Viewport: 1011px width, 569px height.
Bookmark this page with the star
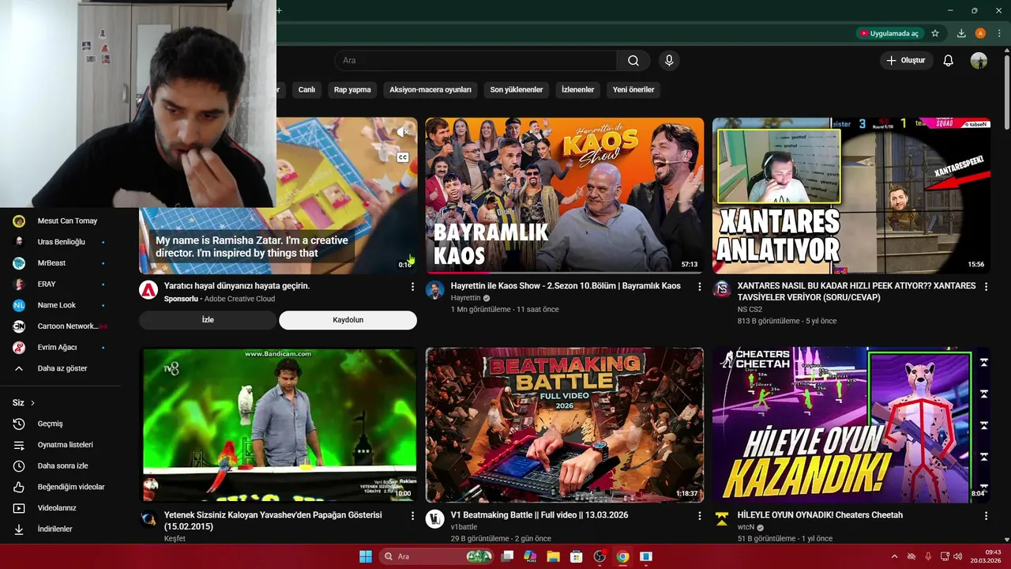pos(935,33)
